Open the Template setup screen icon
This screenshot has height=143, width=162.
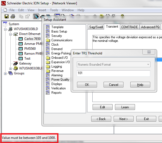tap(48, 27)
